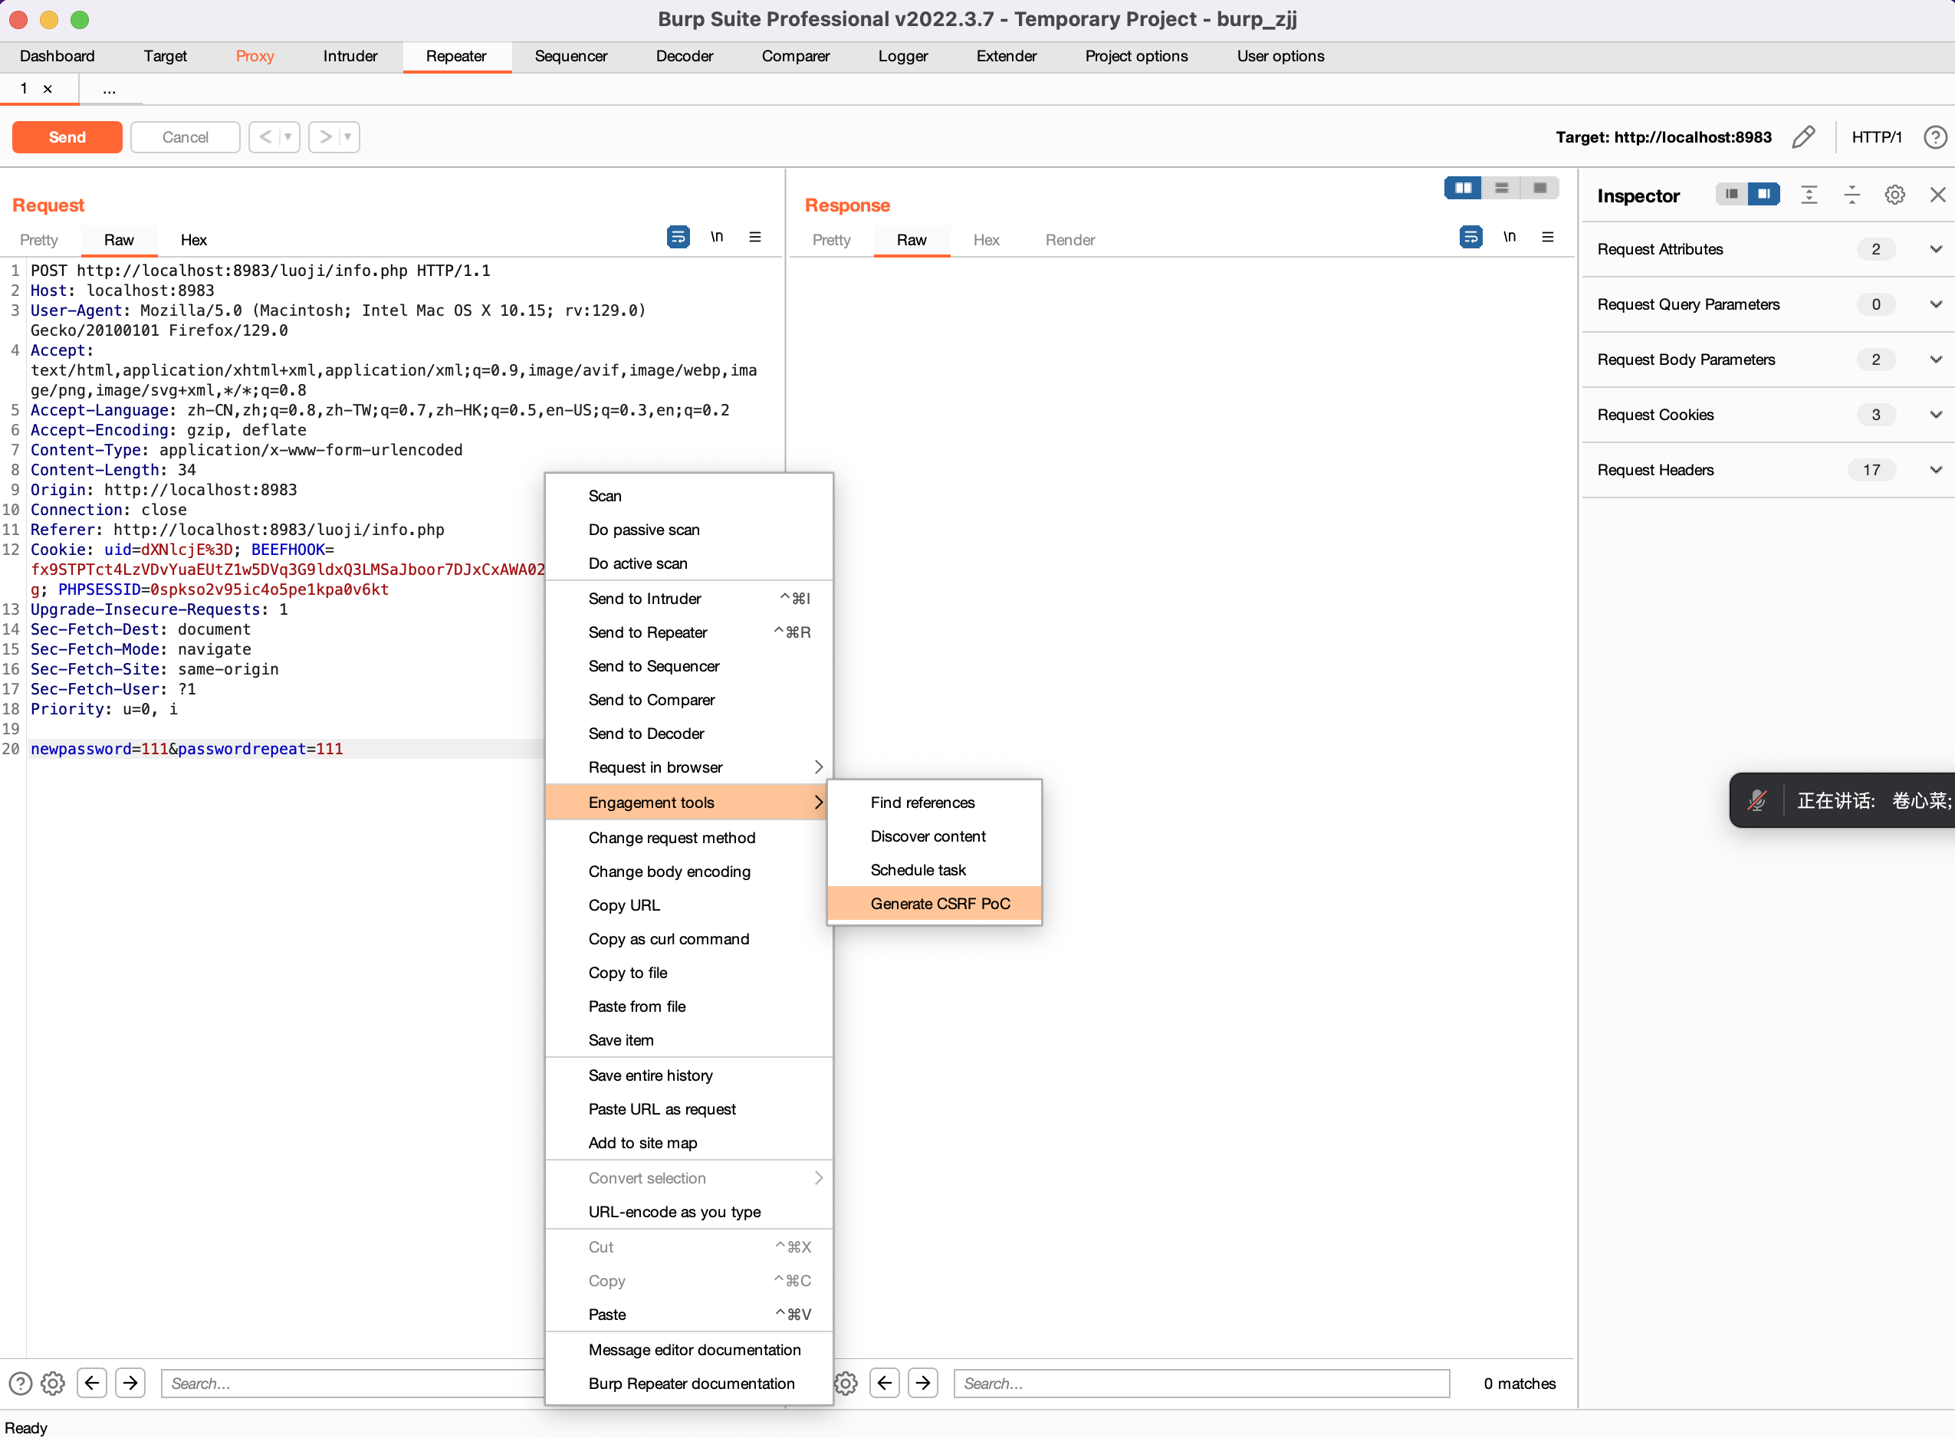Image resolution: width=1955 pixels, height=1438 pixels.
Task: Open the Project options tab
Action: click(1136, 57)
